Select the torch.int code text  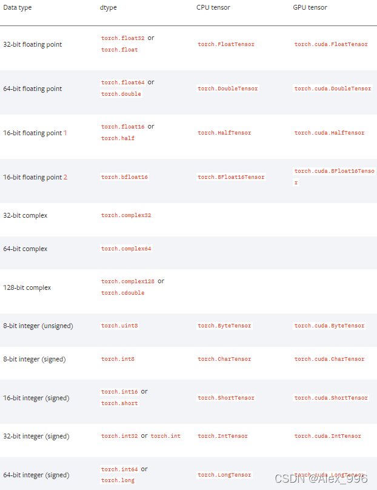pos(165,436)
